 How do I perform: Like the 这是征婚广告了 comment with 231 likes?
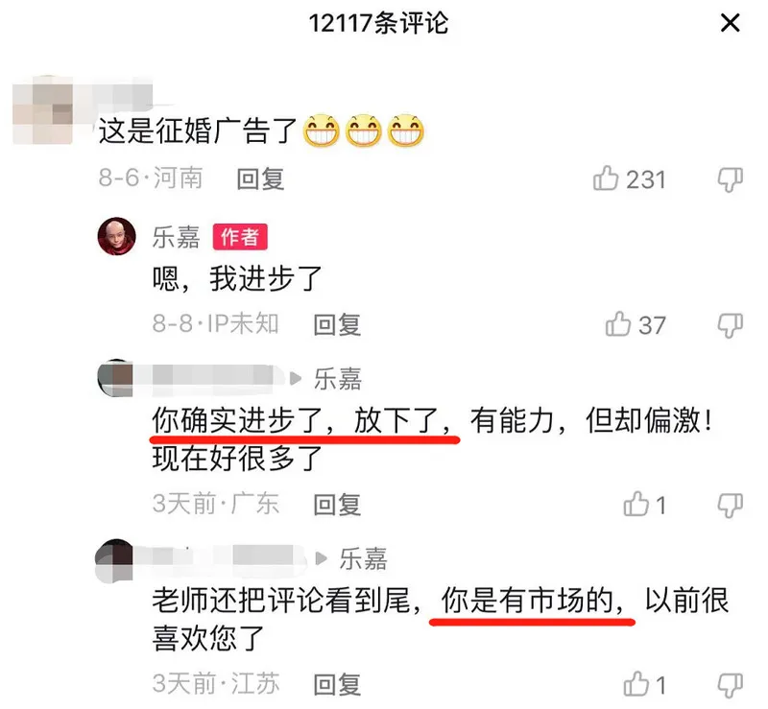pyautogui.click(x=606, y=177)
